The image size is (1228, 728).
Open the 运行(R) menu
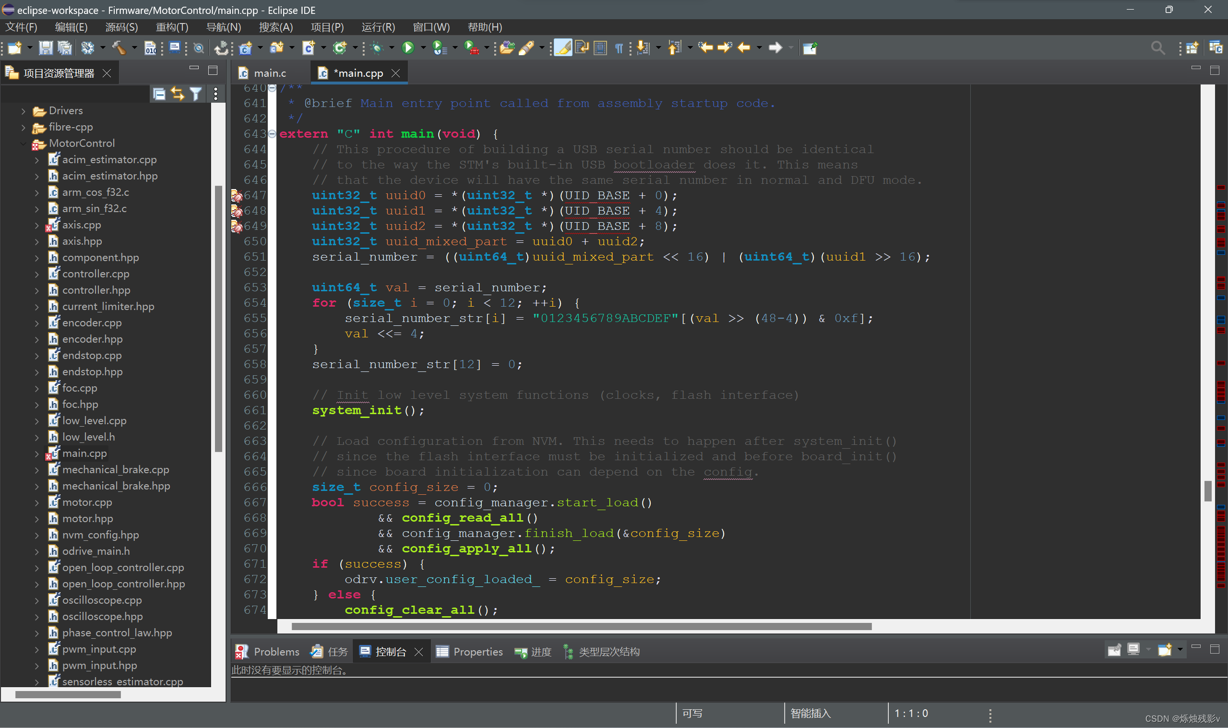pyautogui.click(x=378, y=27)
